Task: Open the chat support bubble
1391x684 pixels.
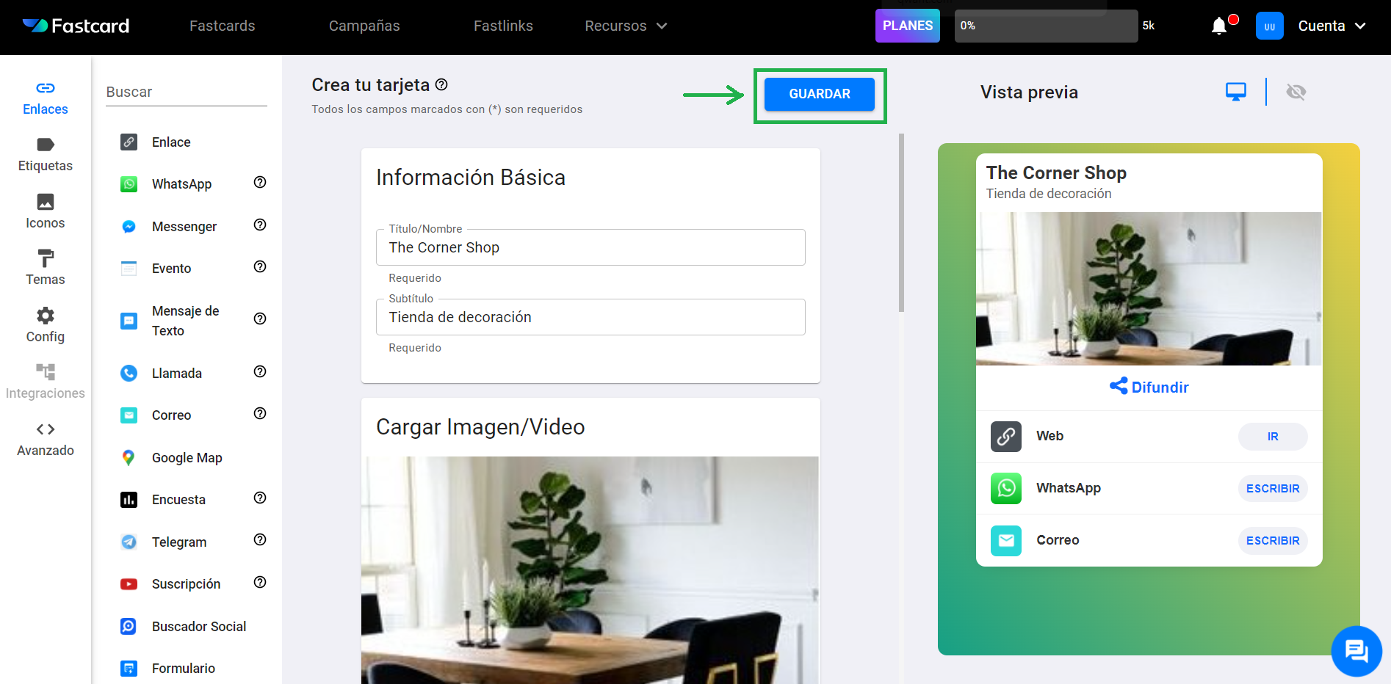Action: (1356, 651)
